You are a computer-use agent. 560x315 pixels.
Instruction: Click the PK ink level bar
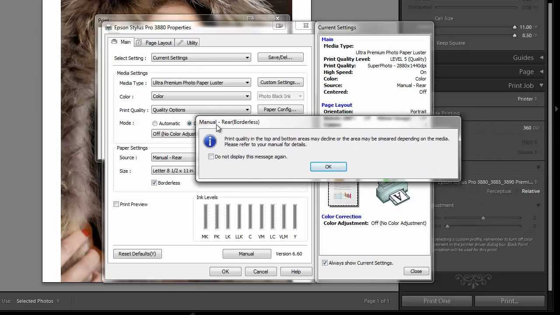[x=217, y=217]
